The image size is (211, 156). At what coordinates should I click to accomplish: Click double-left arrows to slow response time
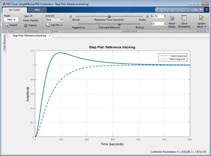pyautogui.click(x=71, y=16)
